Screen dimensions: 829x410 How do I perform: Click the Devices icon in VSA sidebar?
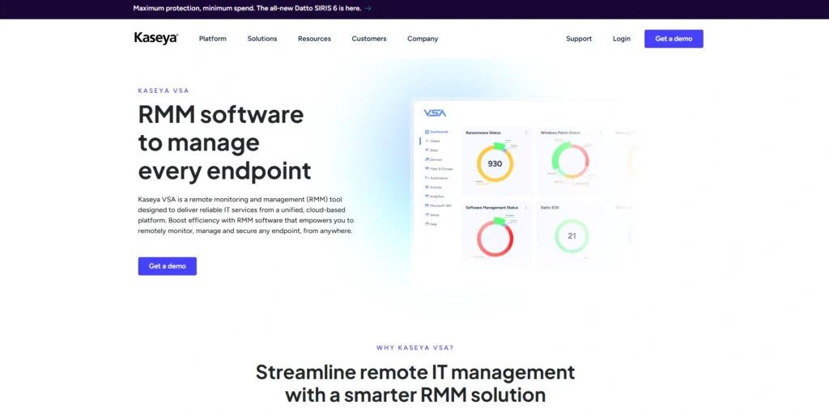427,159
